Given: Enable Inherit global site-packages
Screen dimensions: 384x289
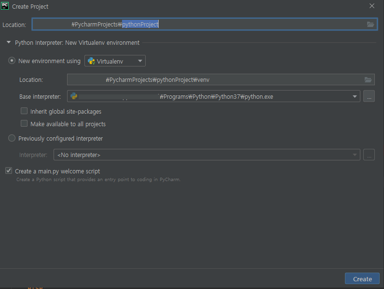Looking at the screenshot, I should pos(24,111).
